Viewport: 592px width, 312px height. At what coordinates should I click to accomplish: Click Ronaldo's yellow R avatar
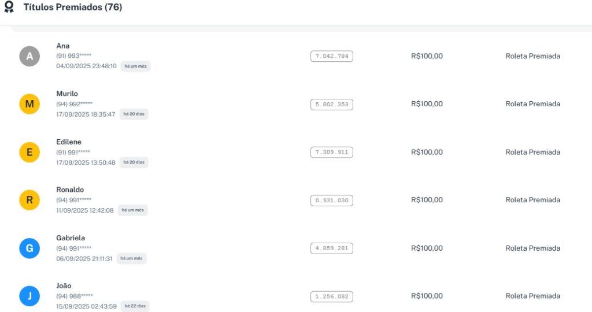[29, 200]
